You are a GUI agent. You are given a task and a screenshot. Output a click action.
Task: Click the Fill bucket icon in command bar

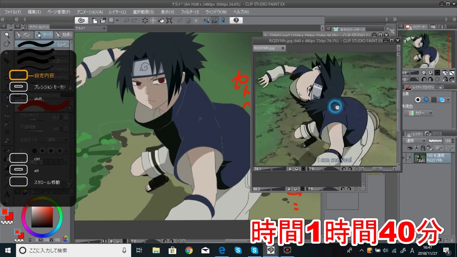click(x=161, y=20)
